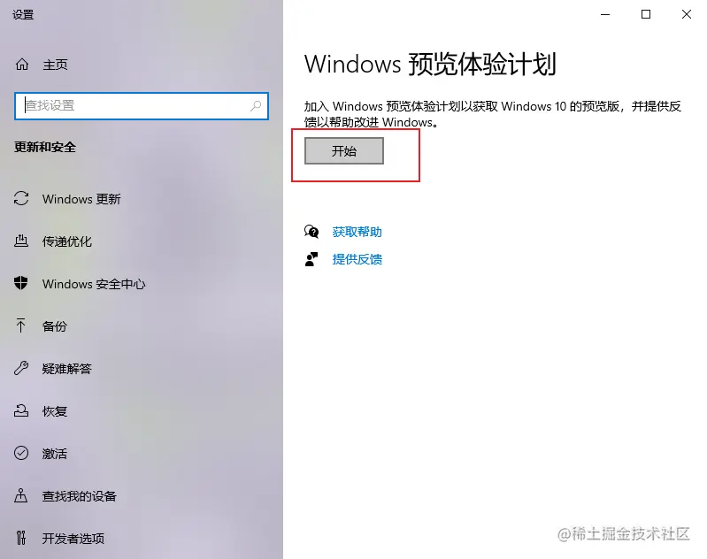Click the 疑难解答 wrench icon
Viewport: 707px width, 559px height.
21,368
